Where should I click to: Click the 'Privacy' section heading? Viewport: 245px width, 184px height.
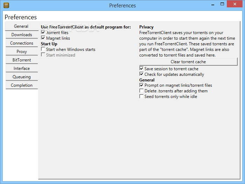146,27
